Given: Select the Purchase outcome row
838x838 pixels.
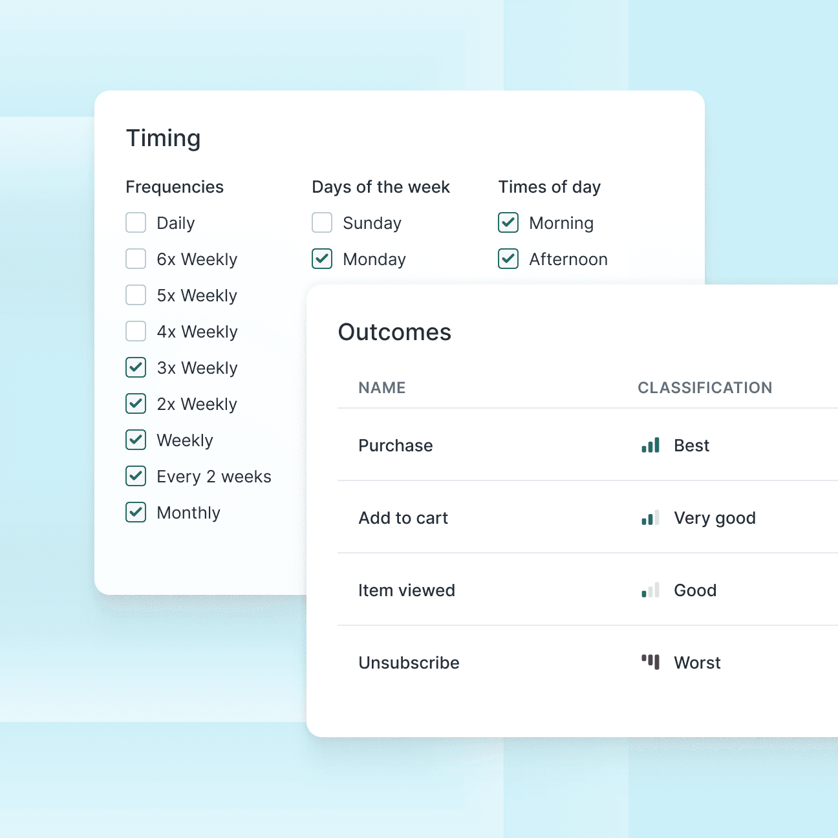Looking at the screenshot, I should pos(396,445).
